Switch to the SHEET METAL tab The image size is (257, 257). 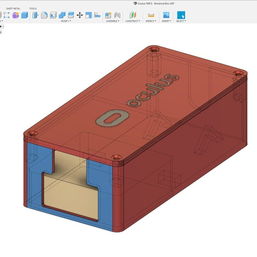pyautogui.click(x=13, y=8)
